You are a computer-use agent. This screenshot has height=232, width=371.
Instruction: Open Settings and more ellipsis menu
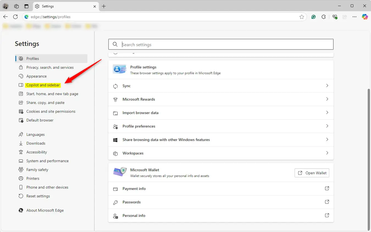tap(355, 17)
